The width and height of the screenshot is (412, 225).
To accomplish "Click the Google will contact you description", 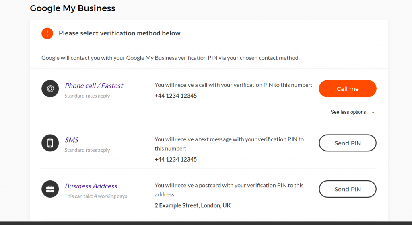I will pyautogui.click(x=170, y=58).
